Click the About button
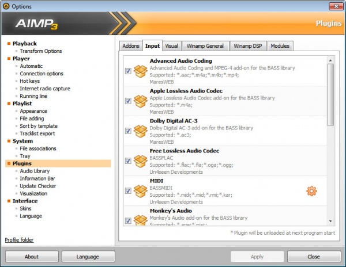The width and height of the screenshot is (346, 267). point(32,257)
